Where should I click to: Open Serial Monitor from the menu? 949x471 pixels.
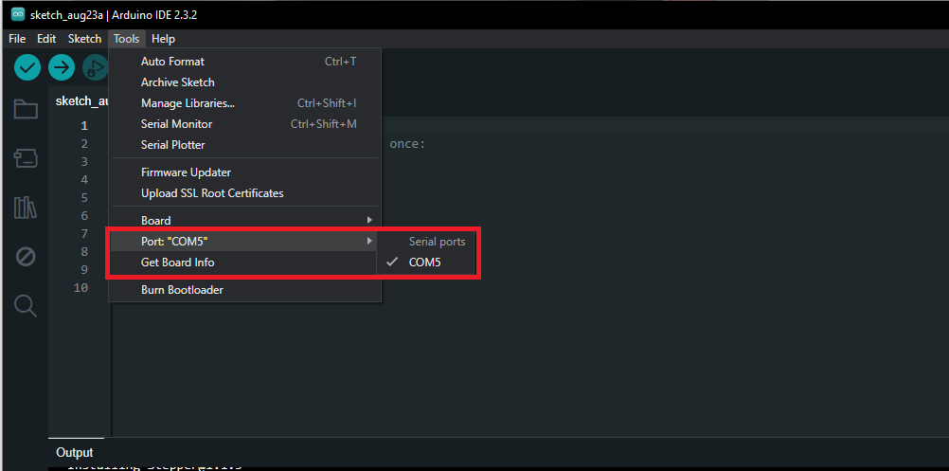click(x=244, y=124)
